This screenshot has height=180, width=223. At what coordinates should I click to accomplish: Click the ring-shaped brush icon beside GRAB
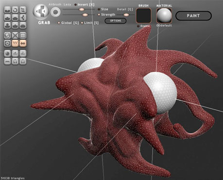55,12
